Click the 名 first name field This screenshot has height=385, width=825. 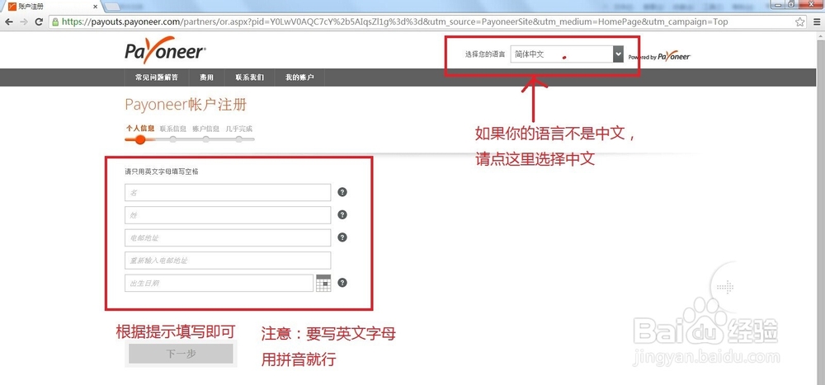point(228,193)
